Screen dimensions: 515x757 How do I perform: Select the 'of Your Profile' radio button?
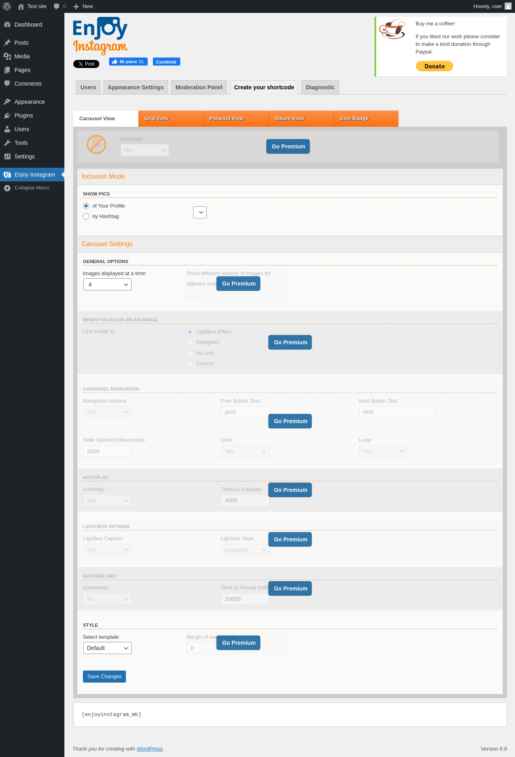point(86,206)
